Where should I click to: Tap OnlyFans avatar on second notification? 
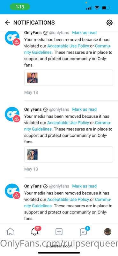(12, 115)
